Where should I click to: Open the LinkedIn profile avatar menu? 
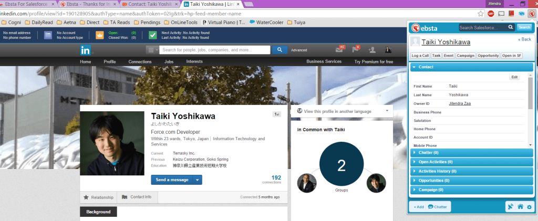pos(388,50)
